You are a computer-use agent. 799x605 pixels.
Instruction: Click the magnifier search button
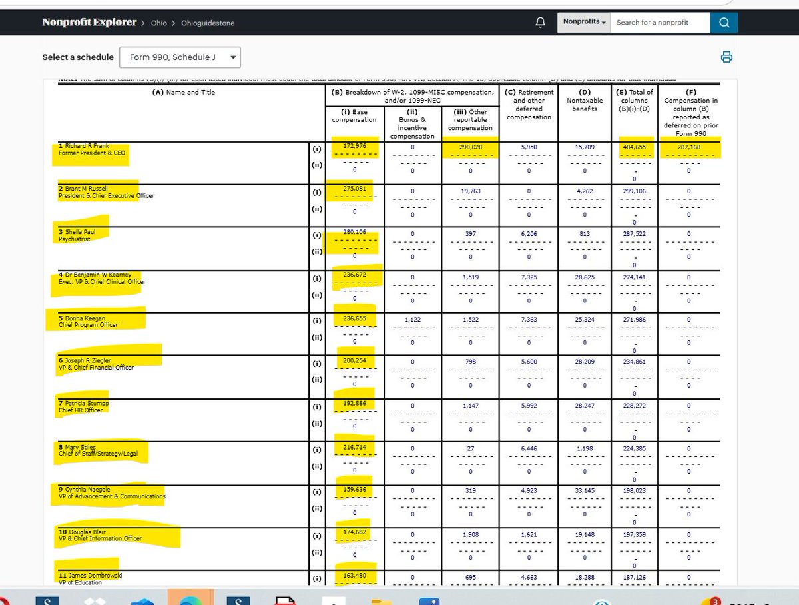click(x=723, y=22)
